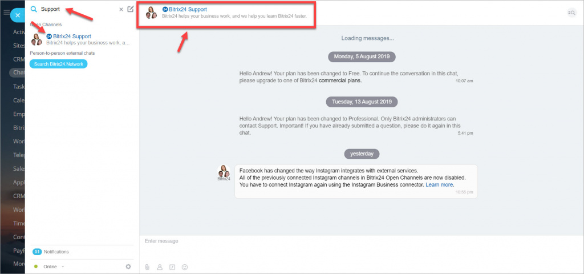This screenshot has width=584, height=274.
Task: Start a new chat with the compose icon
Action: click(131, 9)
